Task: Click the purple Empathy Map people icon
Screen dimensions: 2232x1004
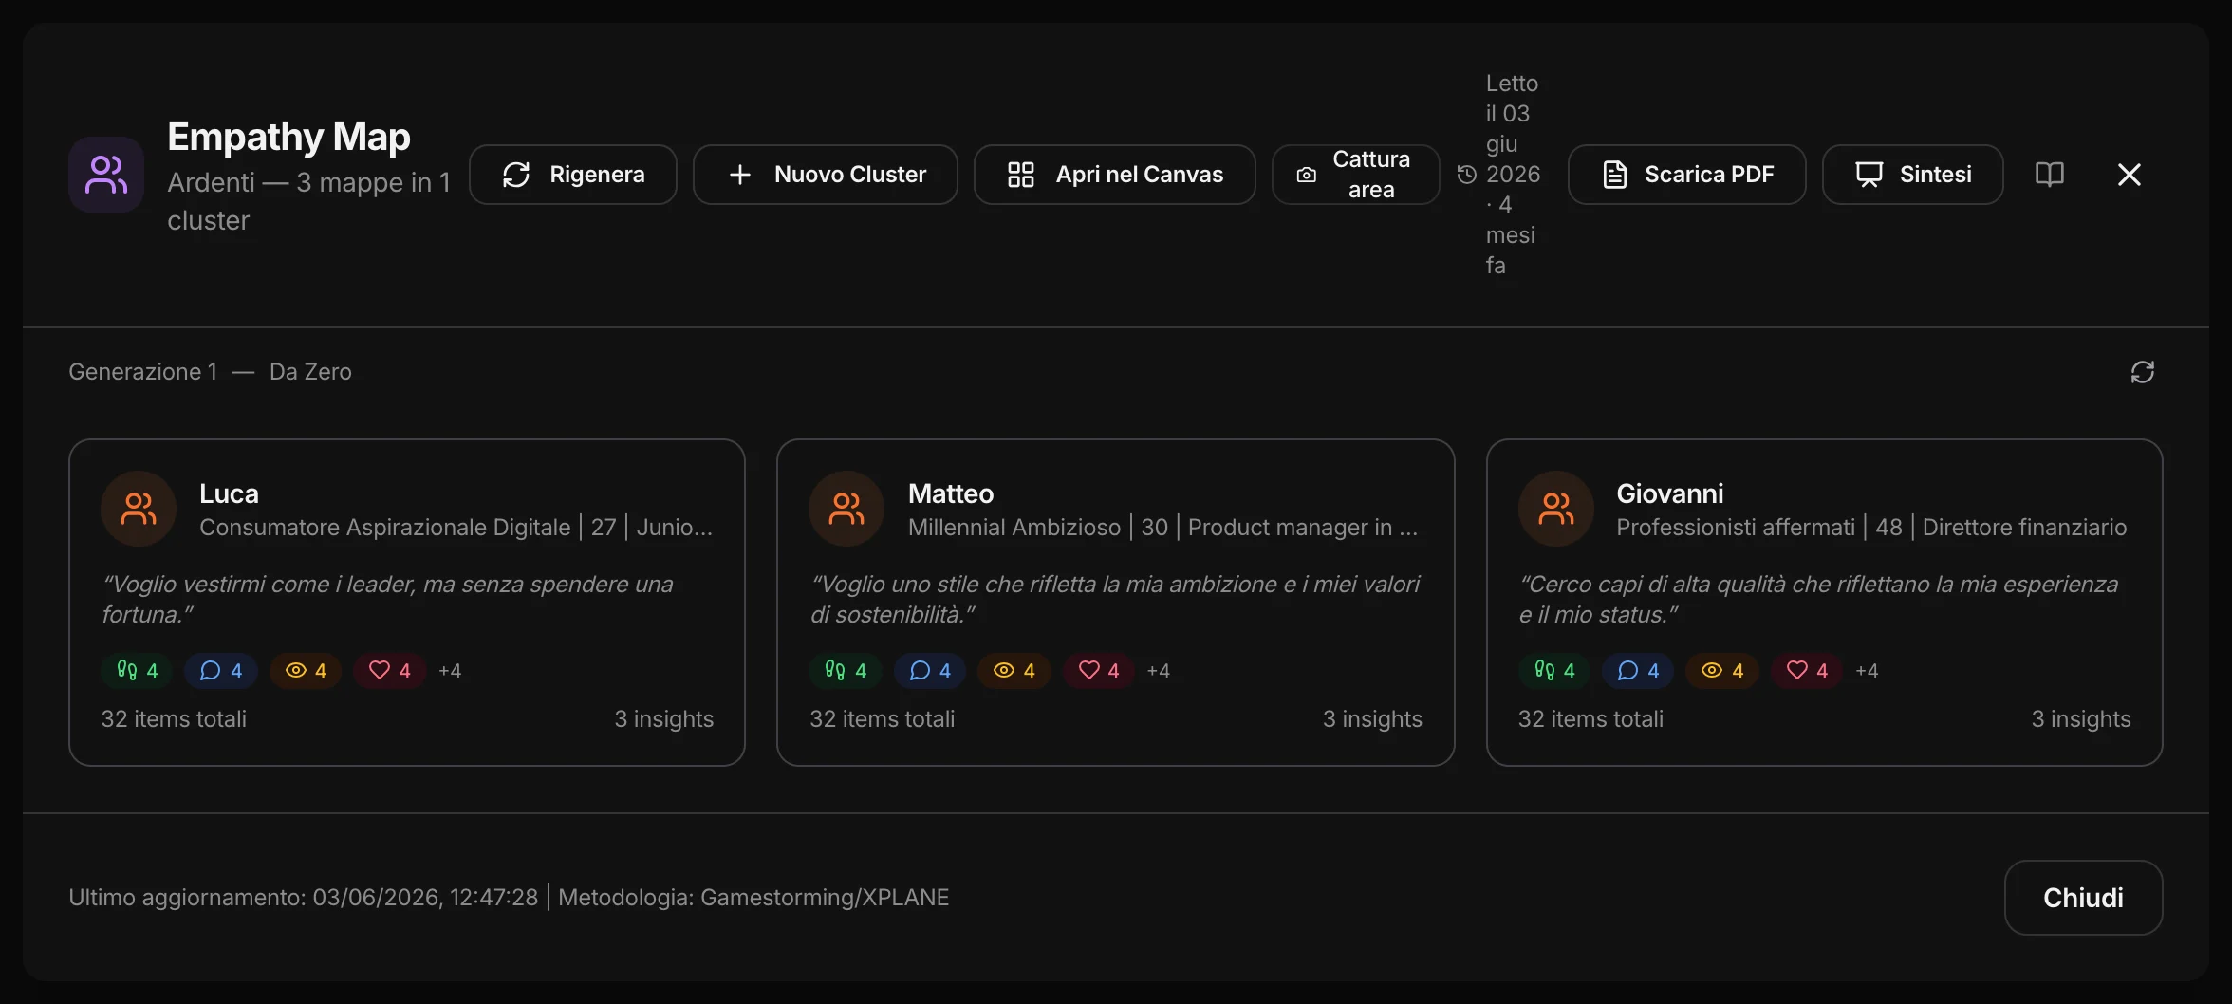Action: [x=106, y=175]
